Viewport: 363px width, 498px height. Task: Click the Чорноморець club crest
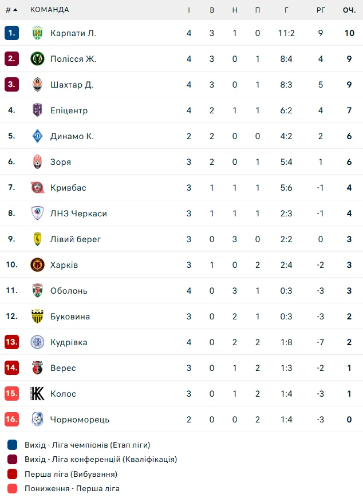pyautogui.click(x=37, y=419)
